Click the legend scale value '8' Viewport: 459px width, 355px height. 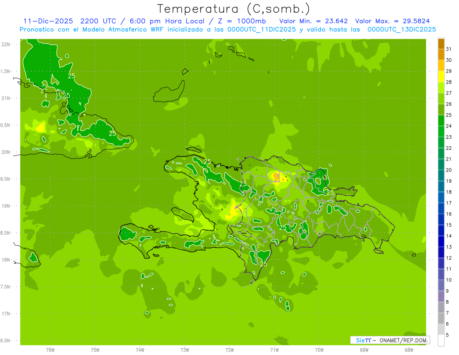pos(448,302)
